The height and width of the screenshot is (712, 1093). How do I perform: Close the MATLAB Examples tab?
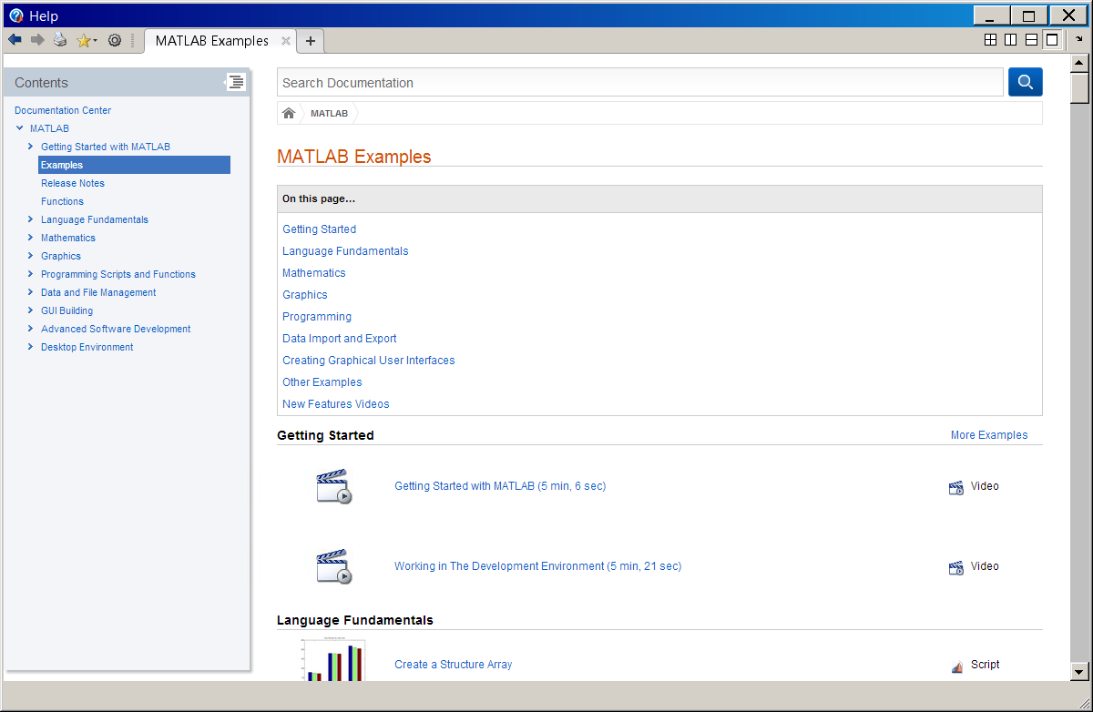click(x=285, y=41)
